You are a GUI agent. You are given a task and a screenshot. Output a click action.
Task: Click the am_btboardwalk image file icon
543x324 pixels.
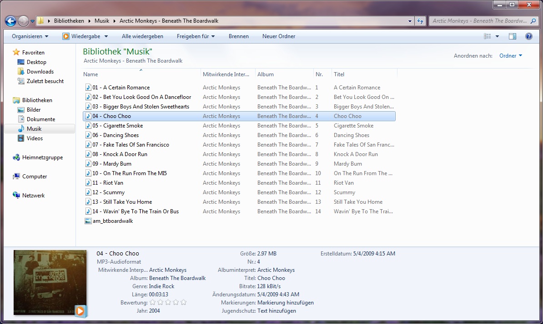point(88,221)
